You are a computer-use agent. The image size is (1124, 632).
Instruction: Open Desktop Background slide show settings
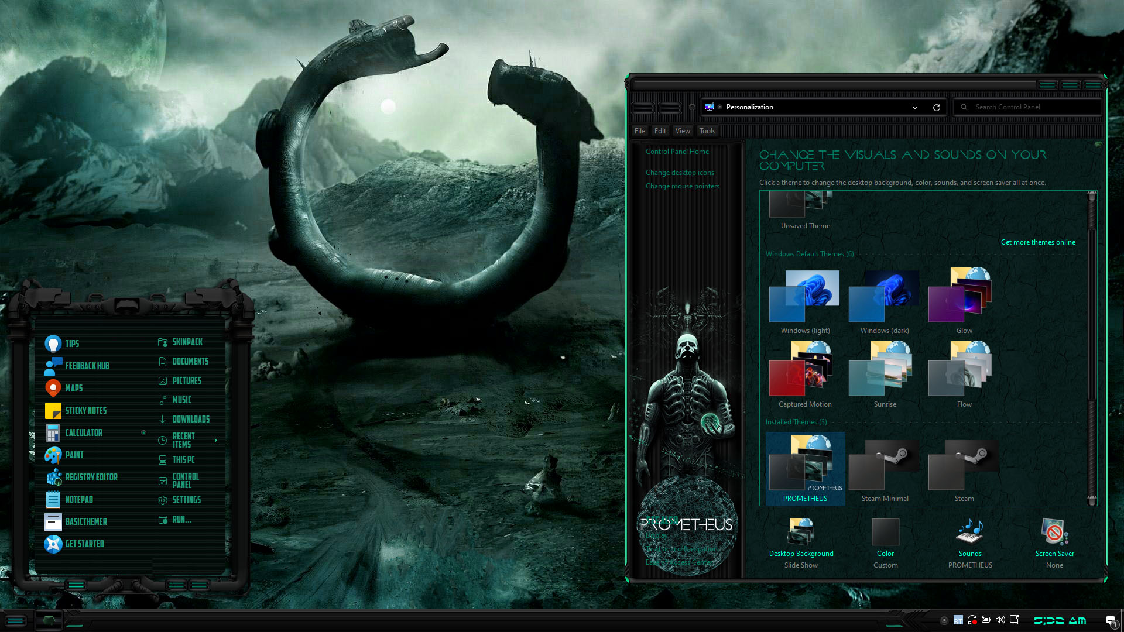click(x=801, y=533)
